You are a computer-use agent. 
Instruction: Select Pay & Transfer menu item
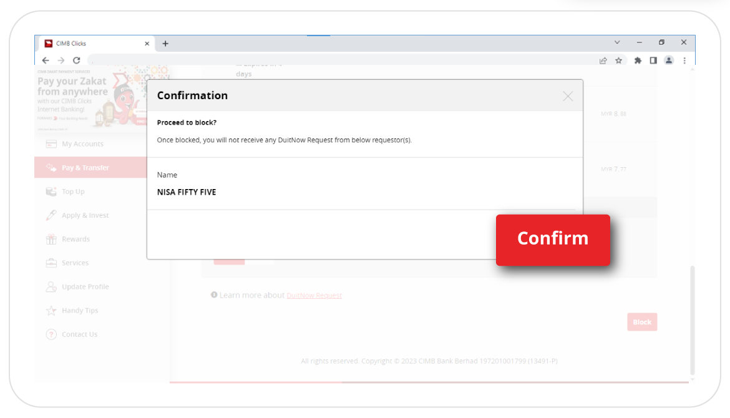[85, 168]
